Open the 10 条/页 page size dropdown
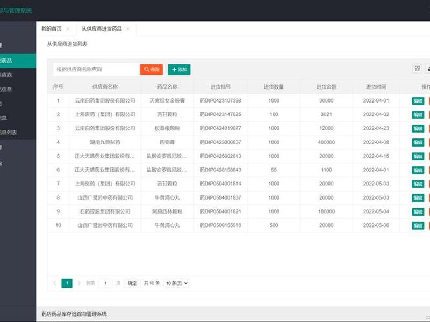Screen dimensions: 430x322 pos(177,283)
